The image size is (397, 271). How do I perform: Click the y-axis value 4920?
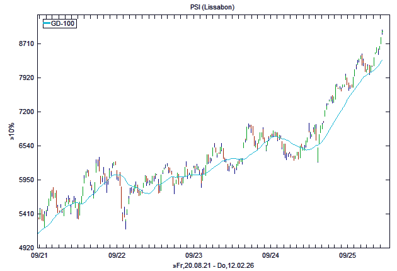(26, 248)
